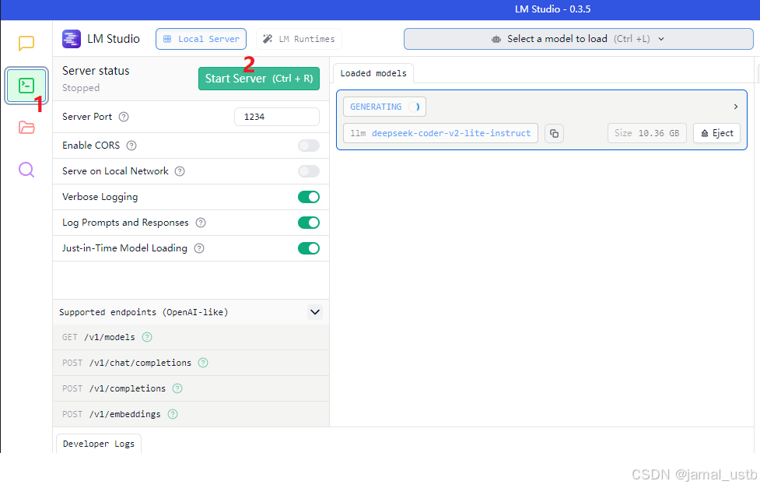
Task: Switch to the LM Runtimes tab
Action: (299, 39)
